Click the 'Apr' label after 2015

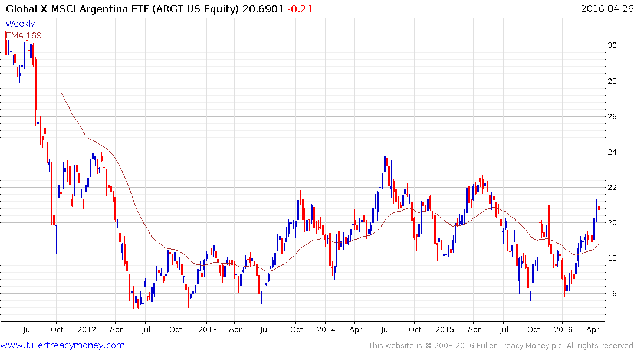click(474, 329)
